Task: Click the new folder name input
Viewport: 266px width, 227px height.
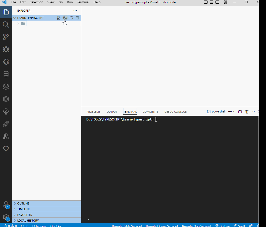Action: (54, 24)
